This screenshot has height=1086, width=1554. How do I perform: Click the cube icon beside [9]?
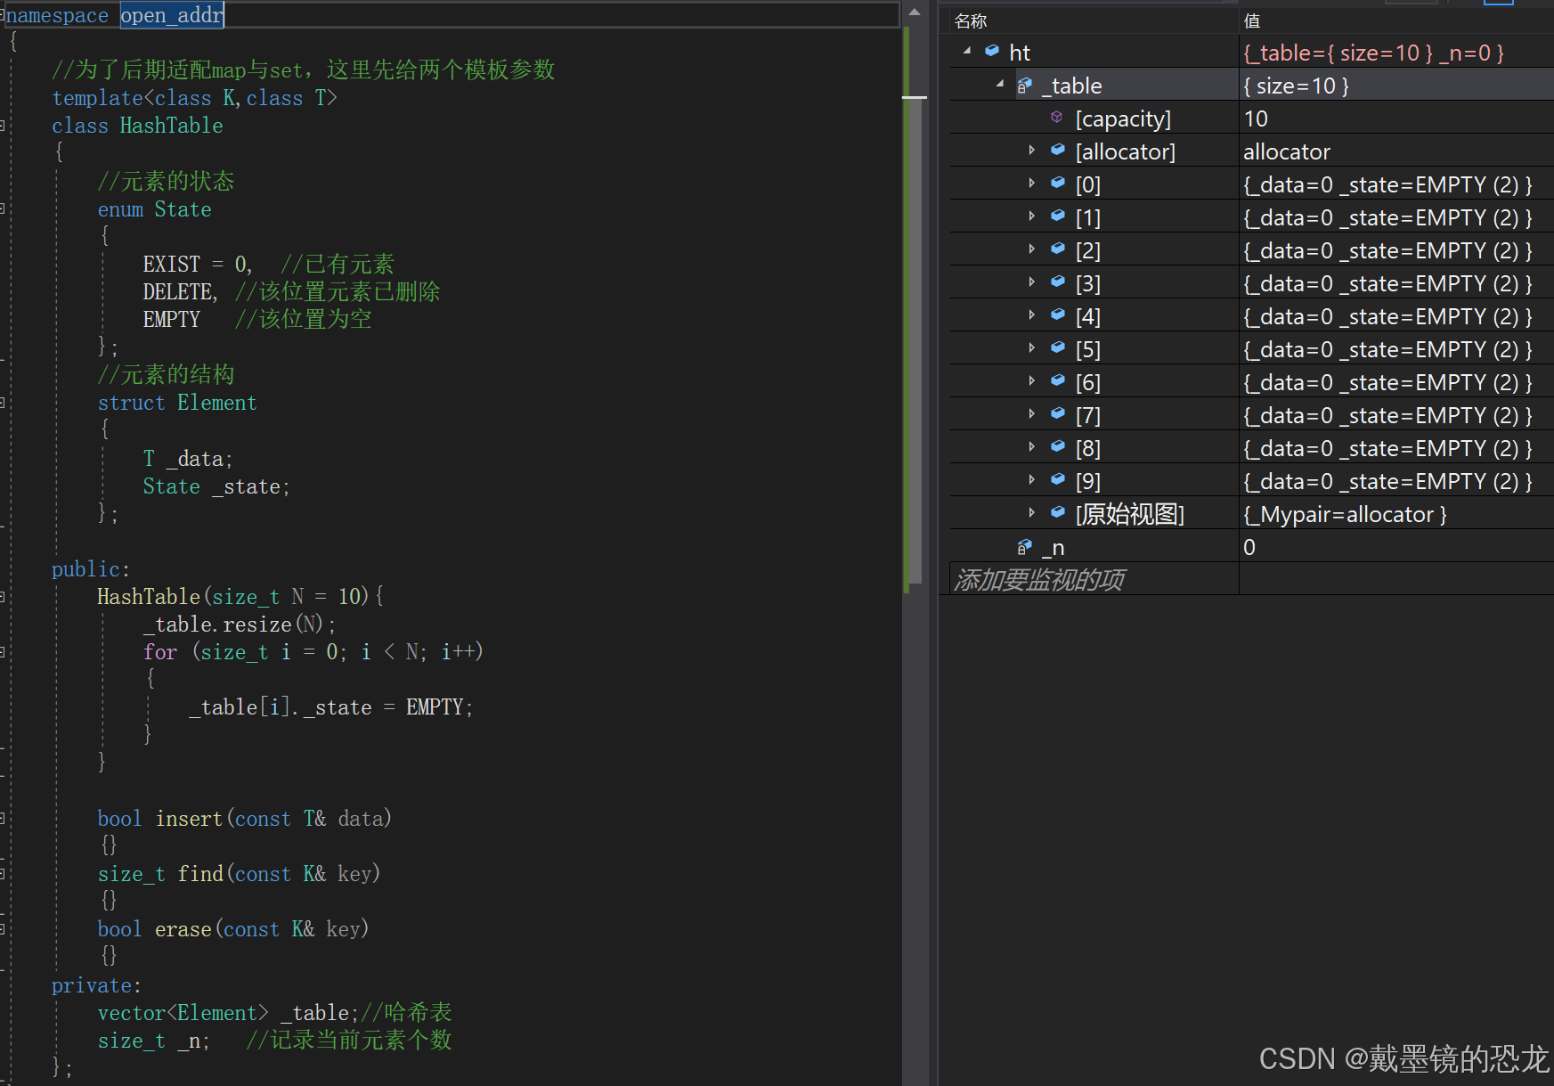click(1058, 480)
